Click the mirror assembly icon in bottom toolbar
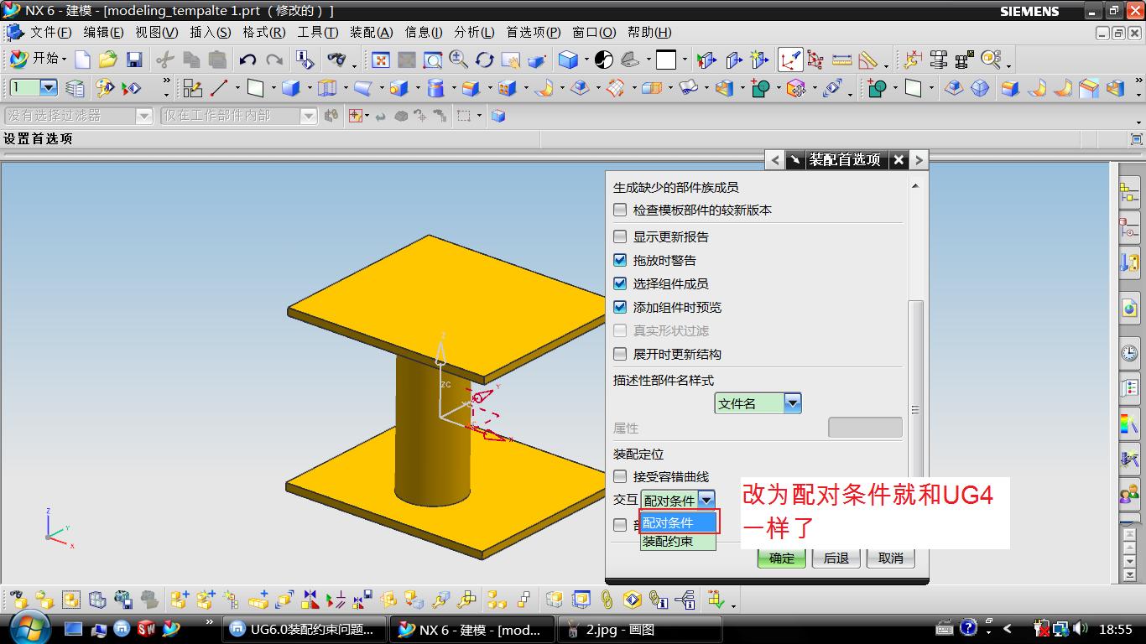This screenshot has height=644, width=1146. pyautogui.click(x=310, y=600)
